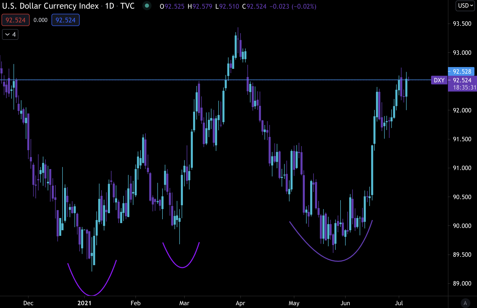The width and height of the screenshot is (477, 308).
Task: Toggle auto-scale with the A button
Action: 465,303
